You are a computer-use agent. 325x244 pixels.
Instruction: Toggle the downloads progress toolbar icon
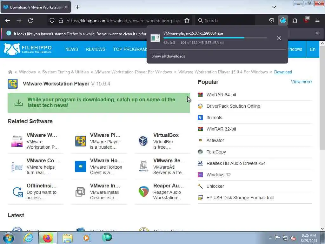pyautogui.click(x=283, y=21)
